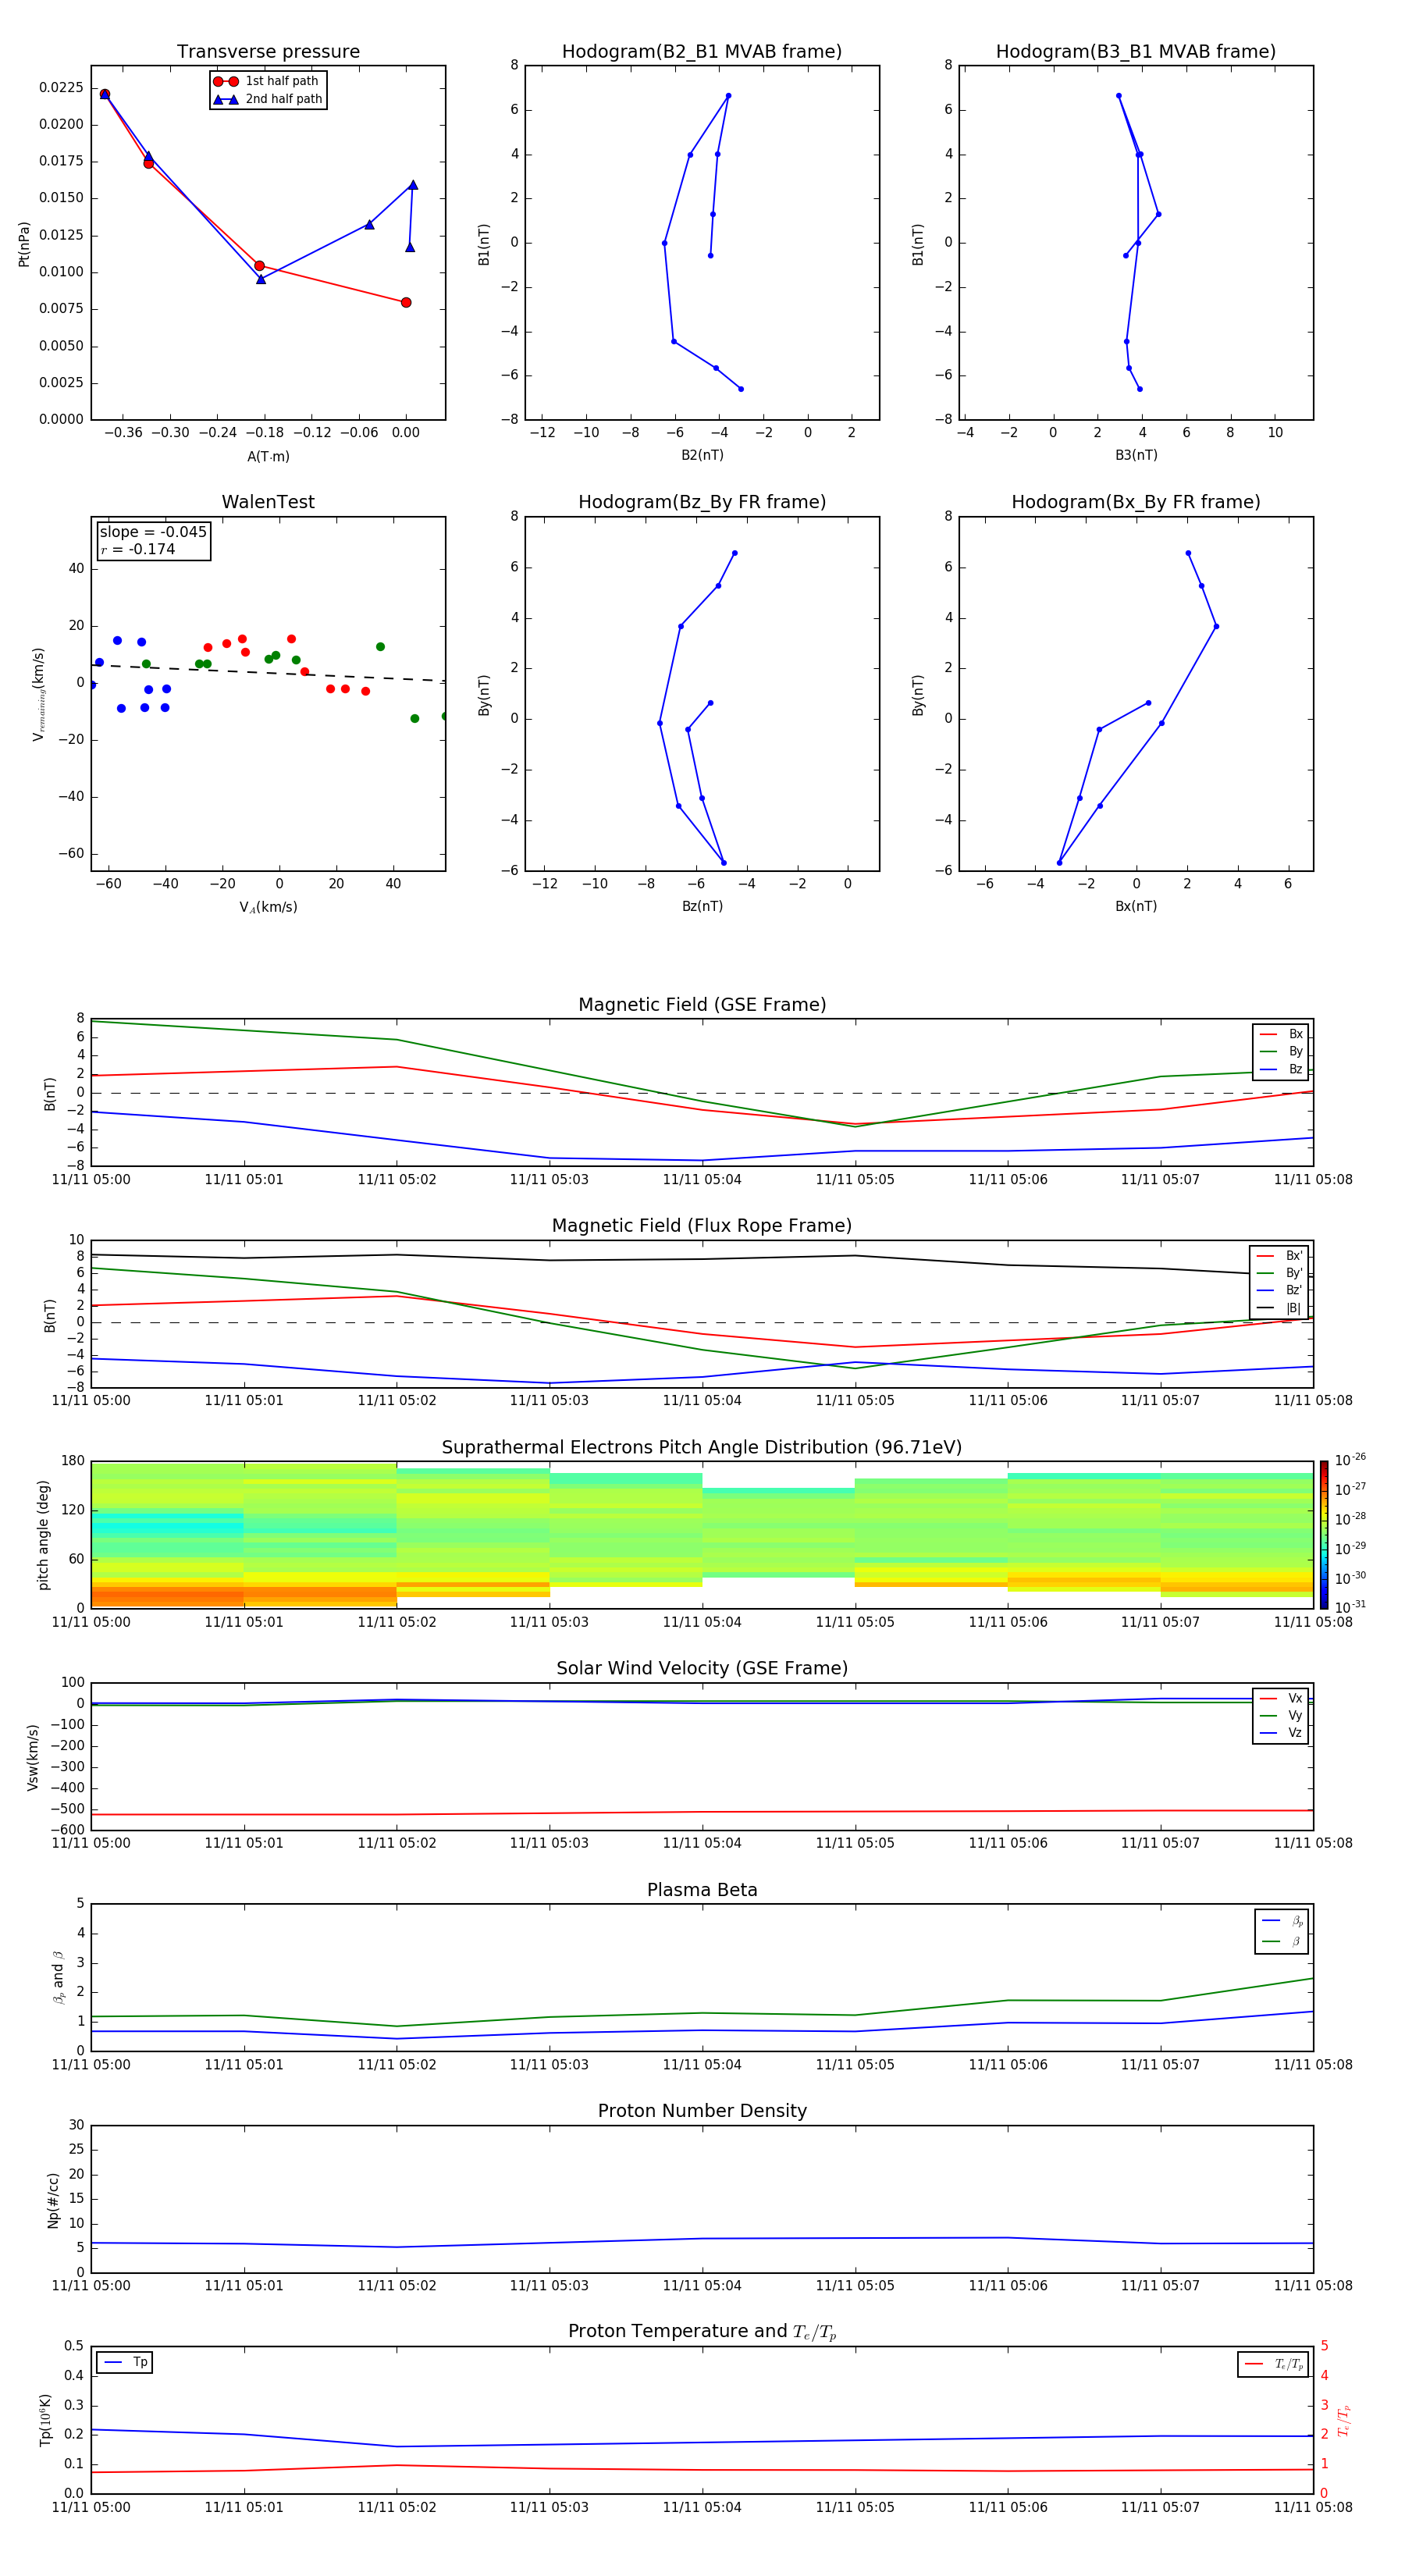The width and height of the screenshot is (1405, 2576).
Task: Click the 'Np(#/cc)' axis label
Action: pos(53,2200)
